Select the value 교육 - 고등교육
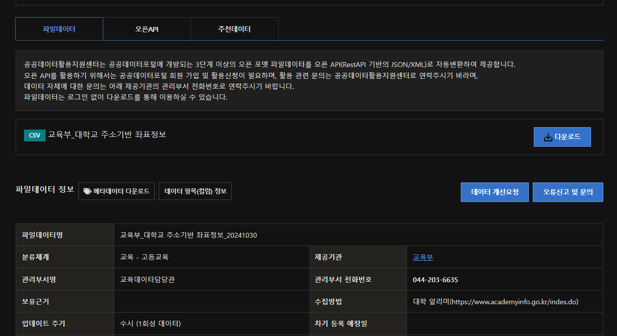Screen dimensions: 617x336 [x=144, y=257]
